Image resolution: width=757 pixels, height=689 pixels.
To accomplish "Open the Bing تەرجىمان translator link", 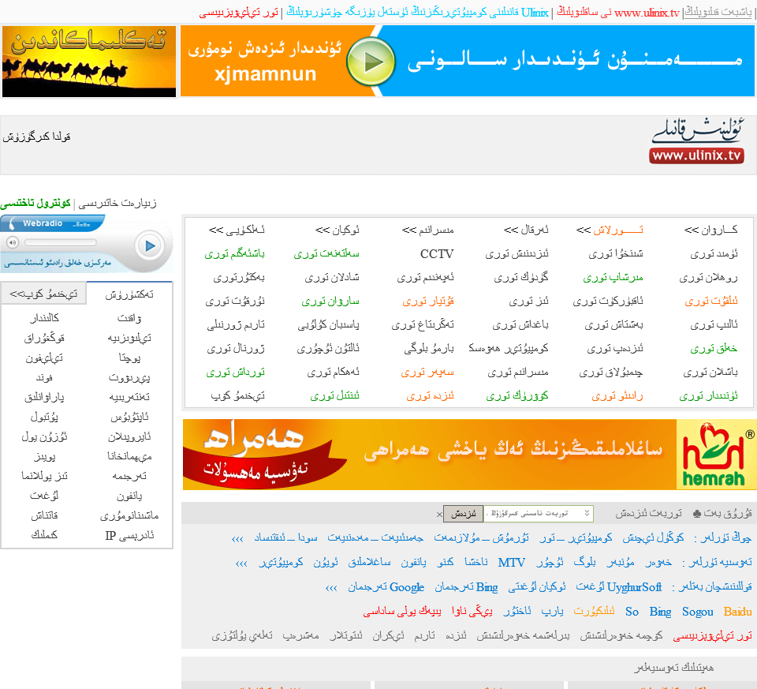I will [466, 587].
